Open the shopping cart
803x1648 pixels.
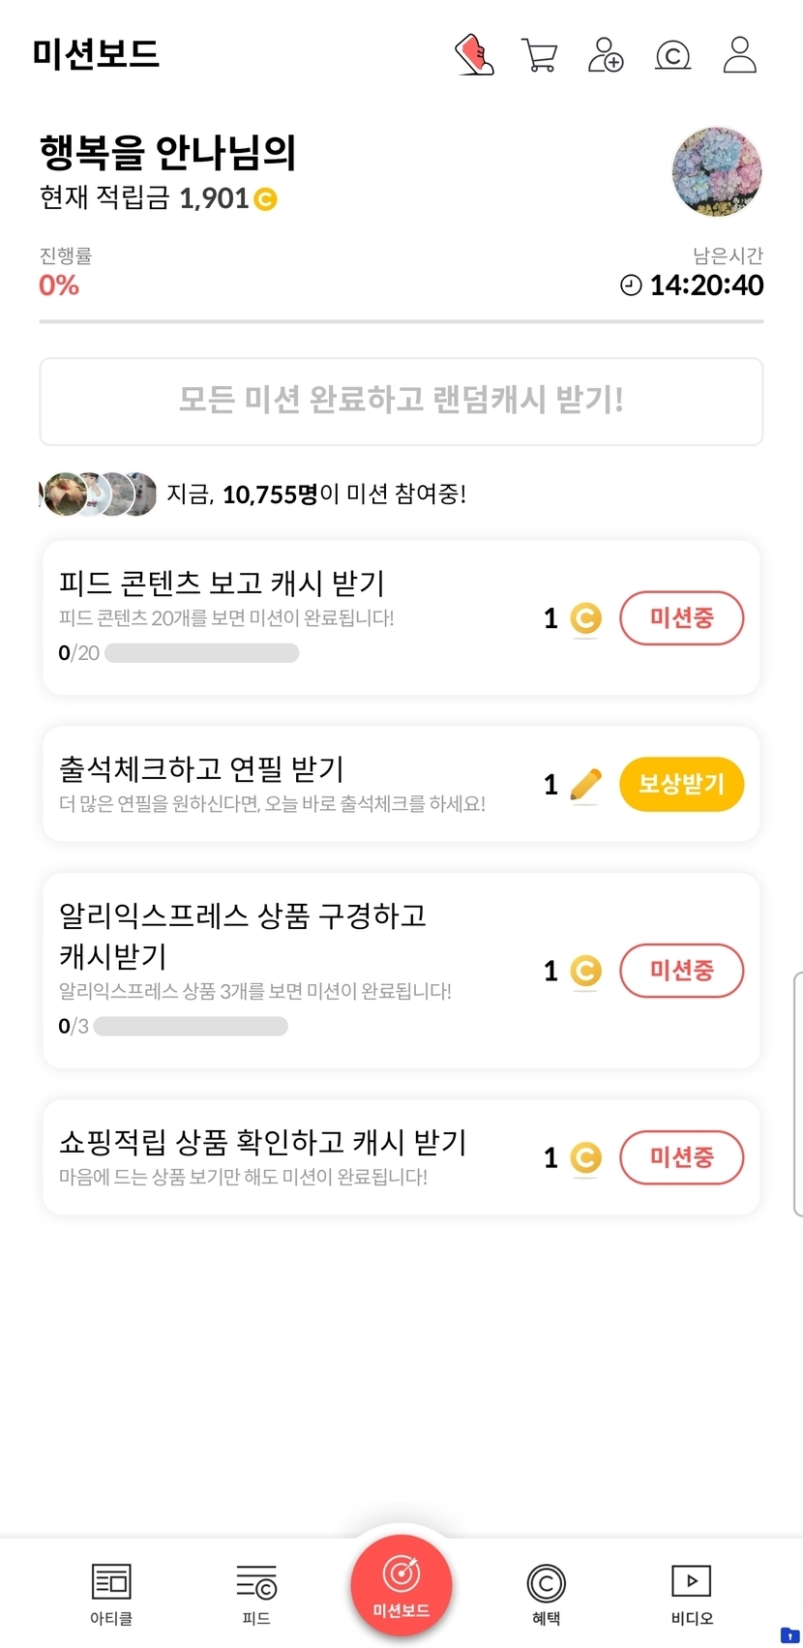click(539, 55)
